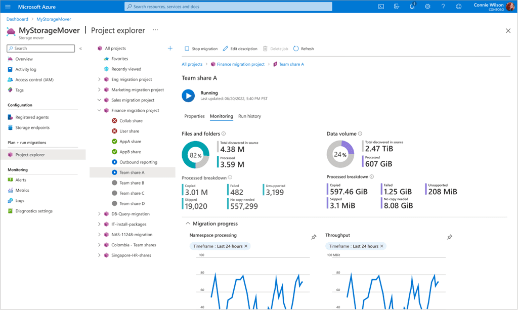Image resolution: width=518 pixels, height=310 pixels.
Task: Remove the Namespace processing timeframe filter
Action: point(246,246)
